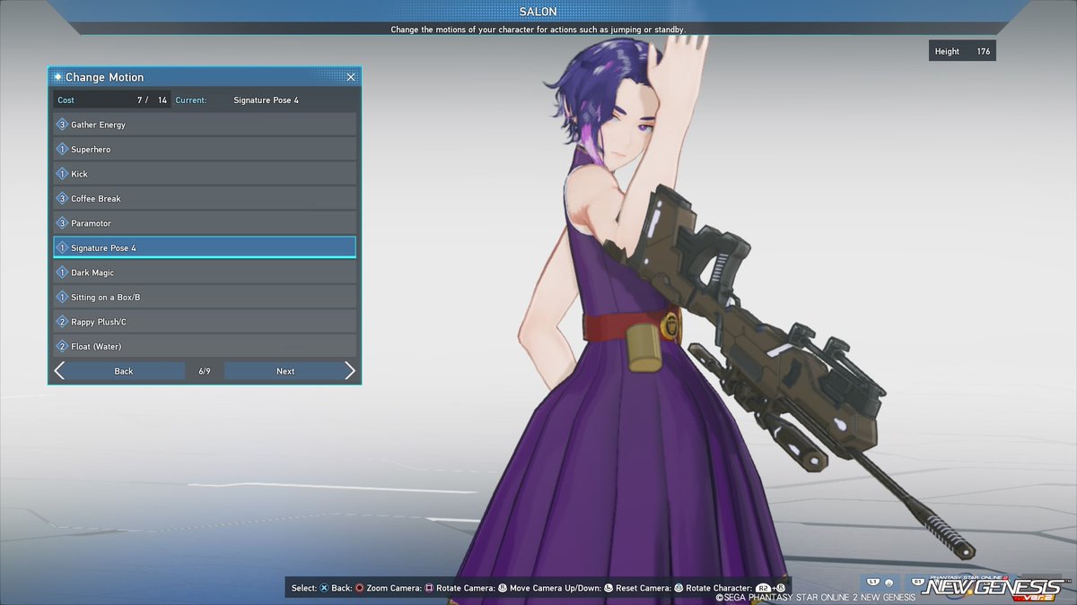Image resolution: width=1077 pixels, height=605 pixels.
Task: Select the Coffee Break motion
Action: click(205, 198)
